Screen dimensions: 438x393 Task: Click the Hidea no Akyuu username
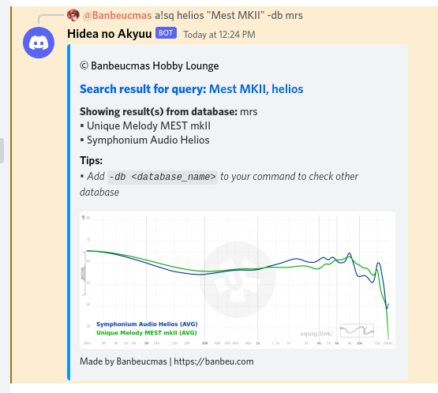[110, 34]
